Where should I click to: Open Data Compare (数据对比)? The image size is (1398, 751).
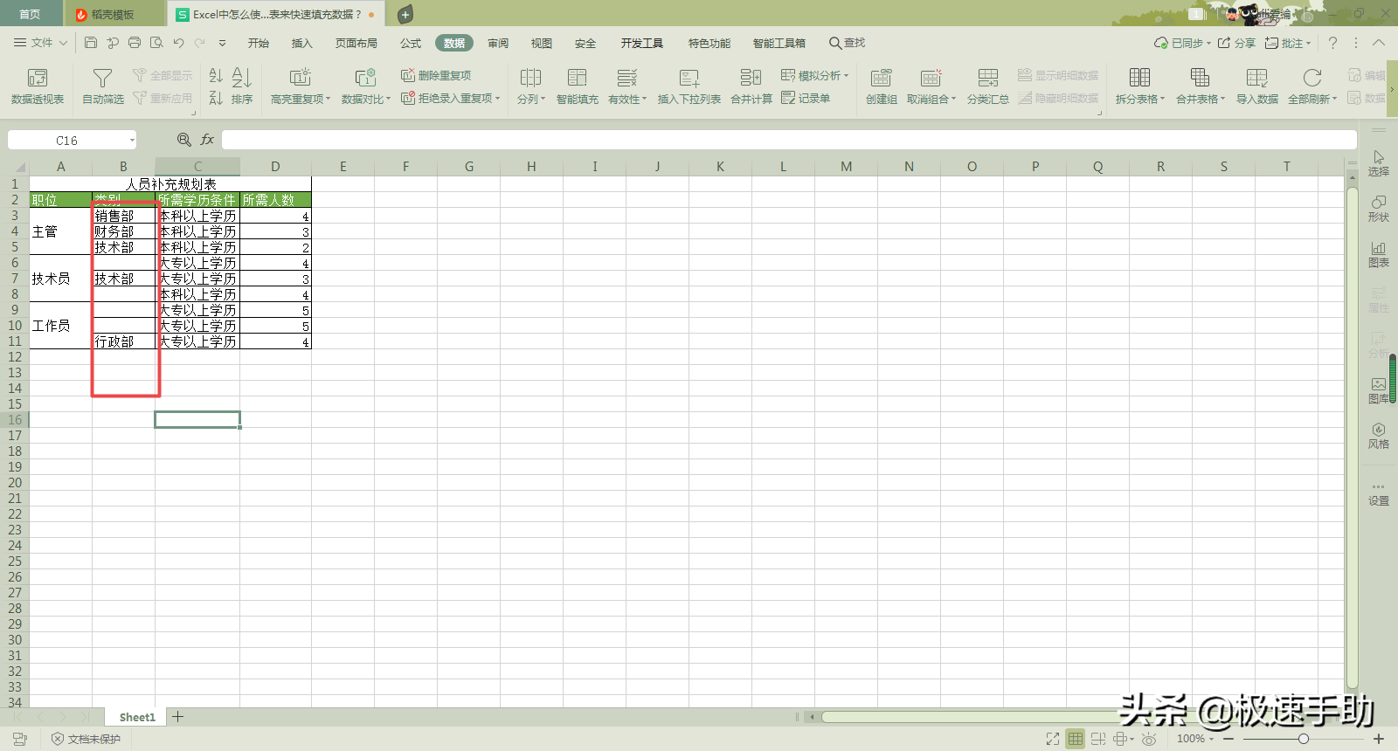pyautogui.click(x=365, y=86)
